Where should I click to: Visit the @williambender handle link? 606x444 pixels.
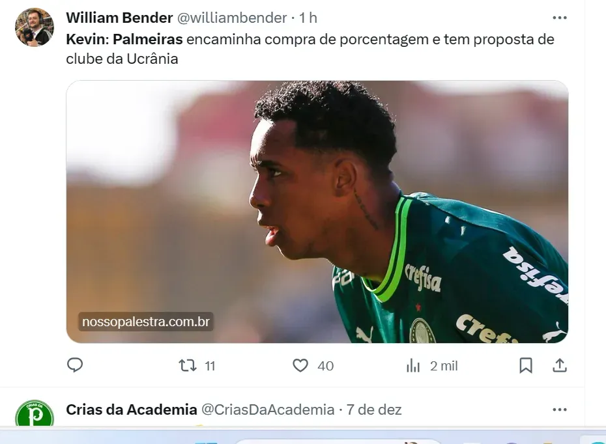click(232, 18)
